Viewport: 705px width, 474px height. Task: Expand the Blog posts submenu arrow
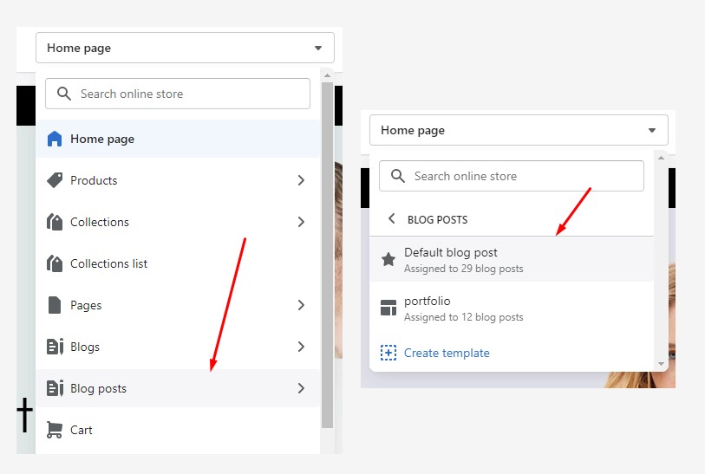click(x=301, y=388)
